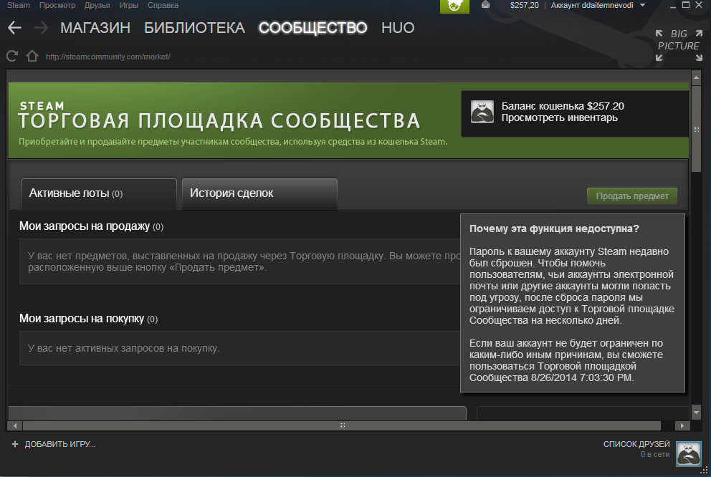Click Мои запросы на продажу heading

[x=85, y=226]
